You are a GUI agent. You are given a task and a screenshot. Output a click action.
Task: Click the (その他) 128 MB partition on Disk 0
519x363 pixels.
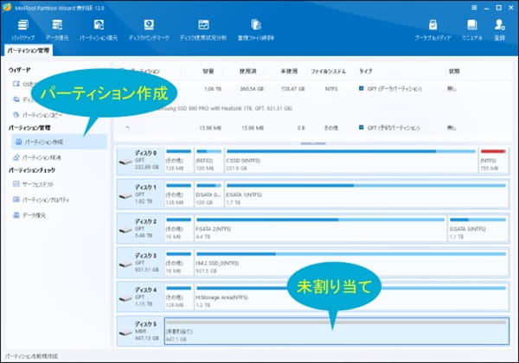tap(179, 161)
